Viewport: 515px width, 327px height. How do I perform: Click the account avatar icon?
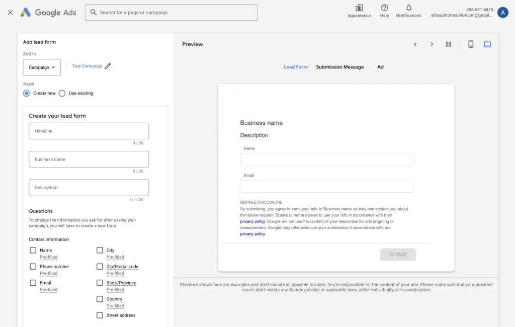click(502, 13)
